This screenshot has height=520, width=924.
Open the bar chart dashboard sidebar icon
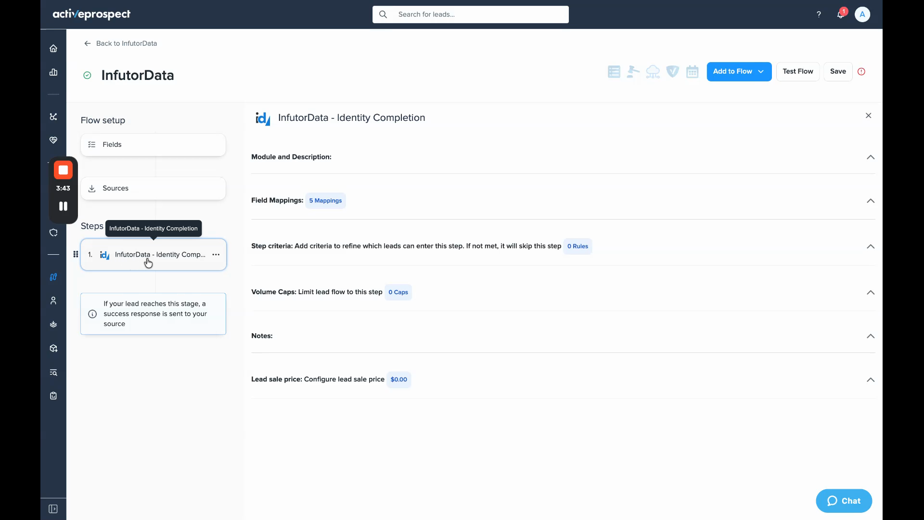click(53, 72)
